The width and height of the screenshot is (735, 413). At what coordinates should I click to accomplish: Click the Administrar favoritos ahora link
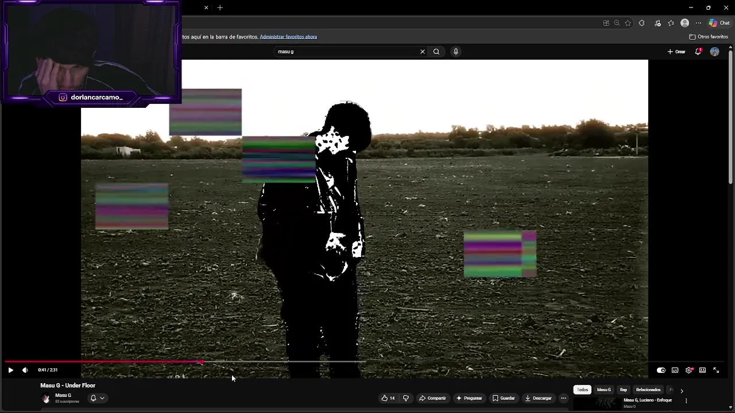click(x=288, y=37)
